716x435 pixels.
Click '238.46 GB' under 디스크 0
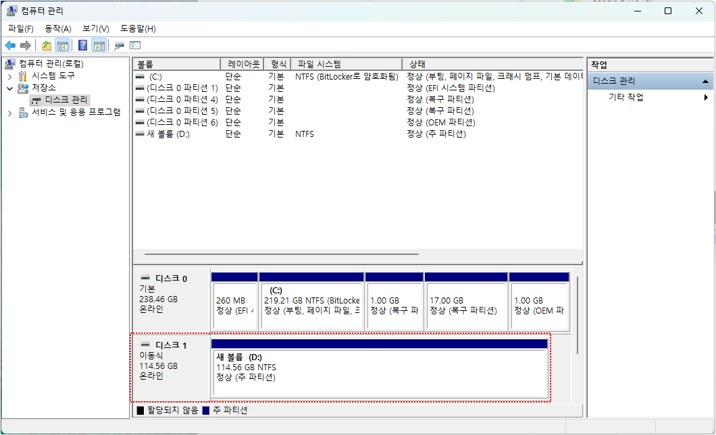[x=159, y=299]
